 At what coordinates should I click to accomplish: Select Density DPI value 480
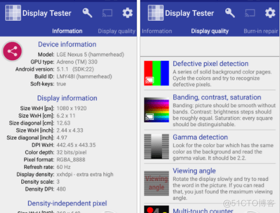[61, 189]
